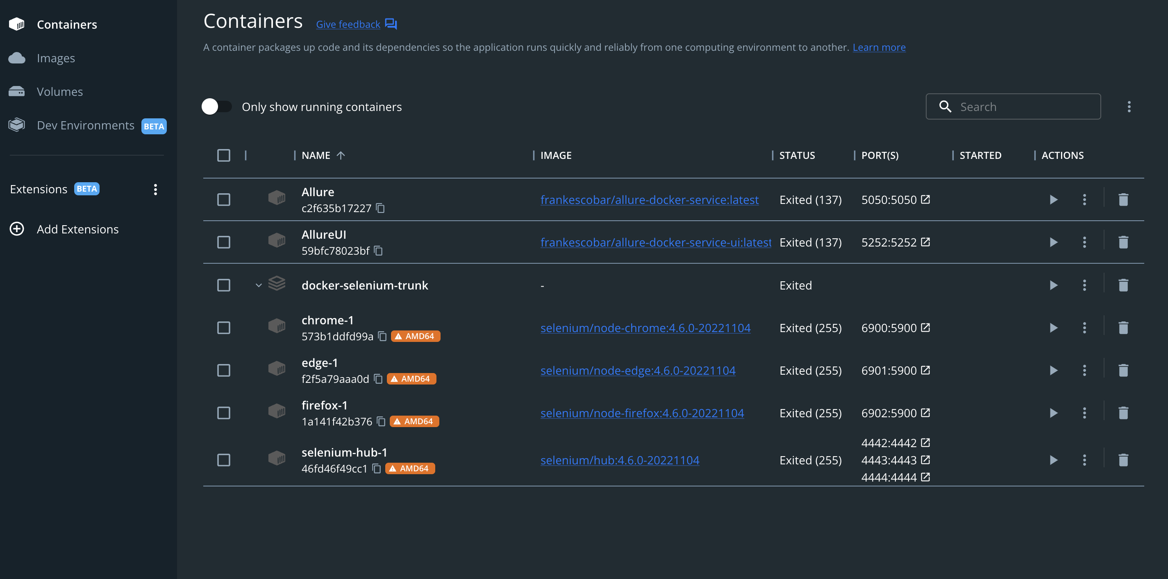This screenshot has height=579, width=1168.
Task: Open port 6902:5900 in browser
Action: [x=925, y=413]
